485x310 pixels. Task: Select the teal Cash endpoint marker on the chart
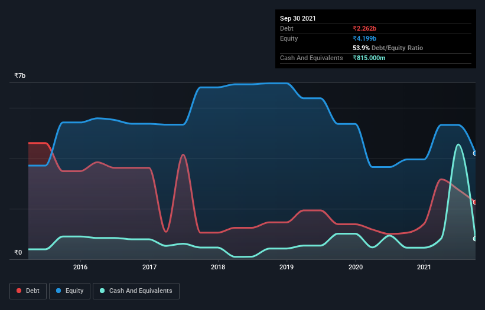[x=475, y=239]
